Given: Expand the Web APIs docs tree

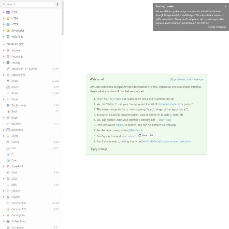Looking at the screenshot, I should click(x=4, y=37).
